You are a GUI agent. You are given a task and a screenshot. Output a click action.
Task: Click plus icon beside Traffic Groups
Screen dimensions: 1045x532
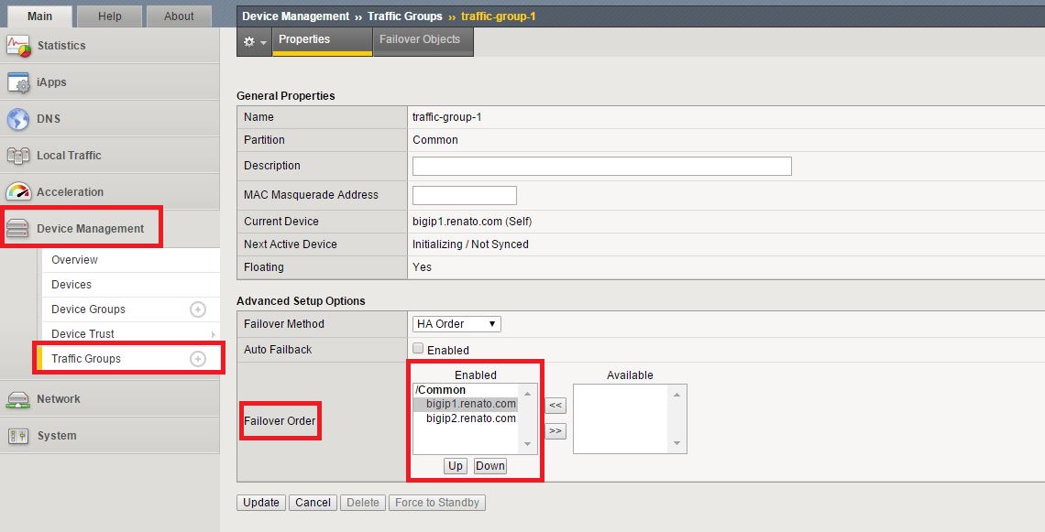[x=197, y=359]
